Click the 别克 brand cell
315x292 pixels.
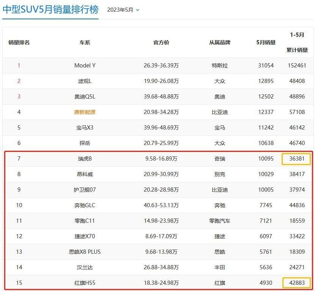[219, 174]
